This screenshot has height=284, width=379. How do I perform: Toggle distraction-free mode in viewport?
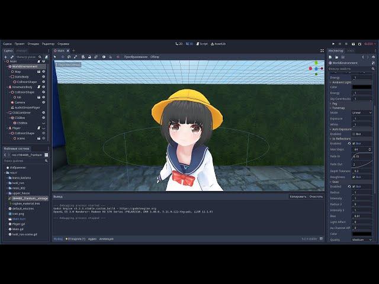coord(322,51)
